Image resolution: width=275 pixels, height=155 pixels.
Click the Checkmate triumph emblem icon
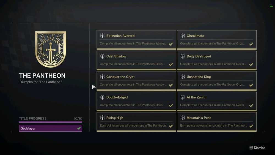(183, 36)
